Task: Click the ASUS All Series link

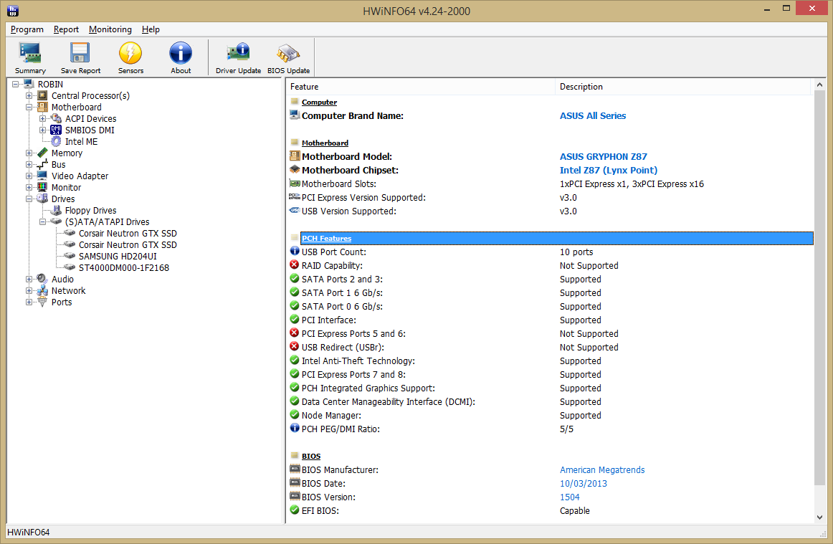Action: (592, 116)
